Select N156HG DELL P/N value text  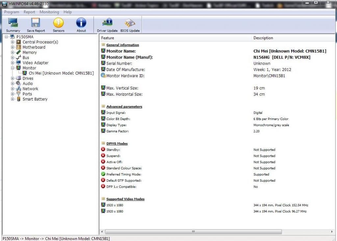[282, 57]
